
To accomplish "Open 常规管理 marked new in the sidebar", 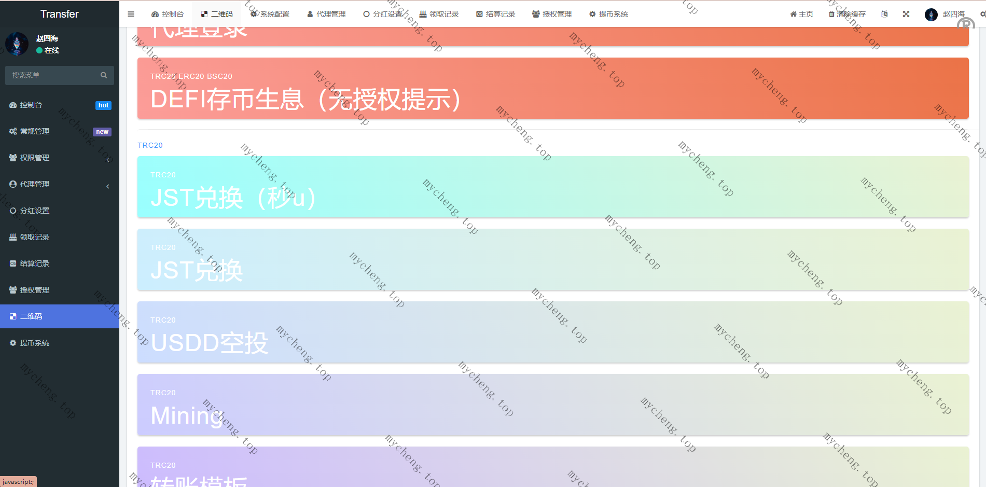I will click(35, 131).
